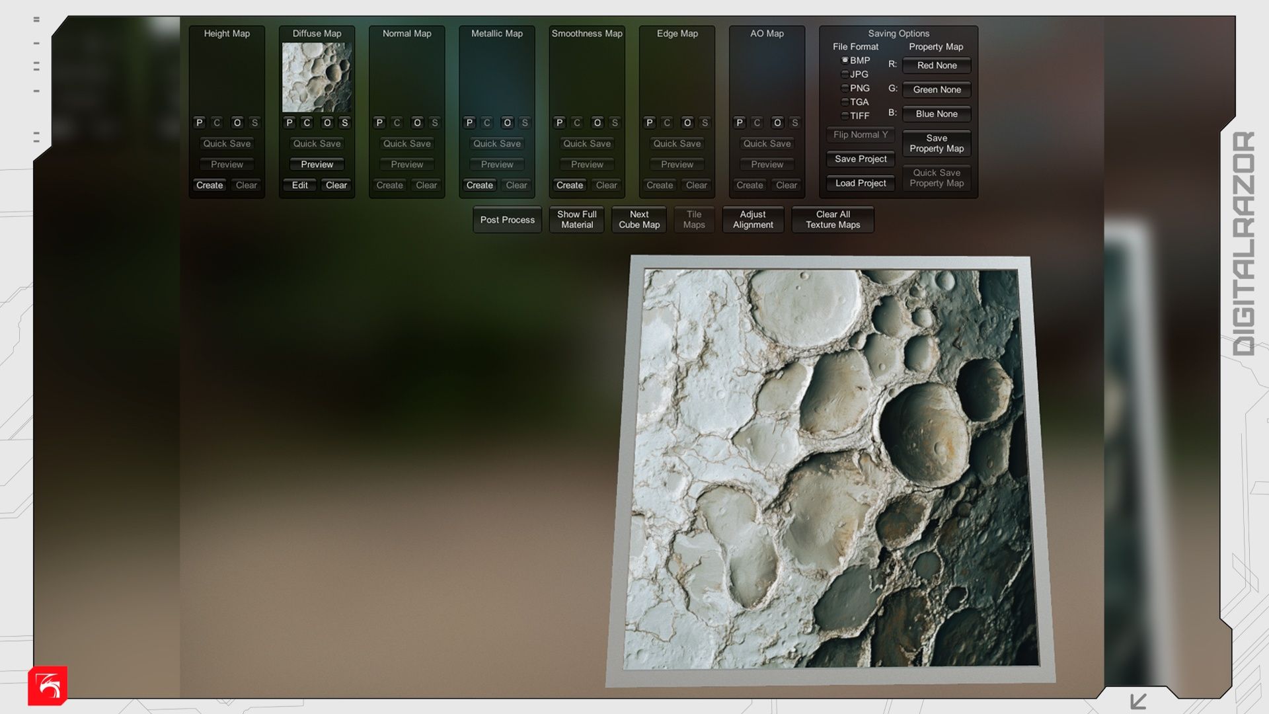Open the Green None channel selector
Image resolution: width=1269 pixels, height=714 pixels.
pos(937,90)
